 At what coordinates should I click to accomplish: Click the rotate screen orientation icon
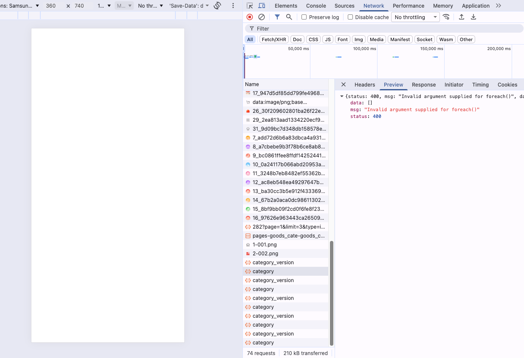click(x=217, y=6)
